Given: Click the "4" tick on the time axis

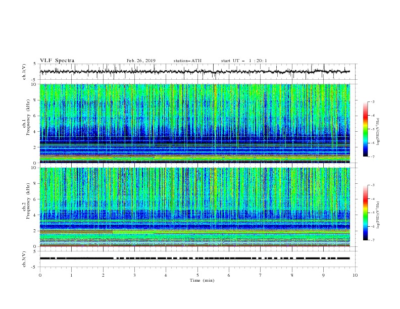Looking at the screenshot, I should coord(166,275).
